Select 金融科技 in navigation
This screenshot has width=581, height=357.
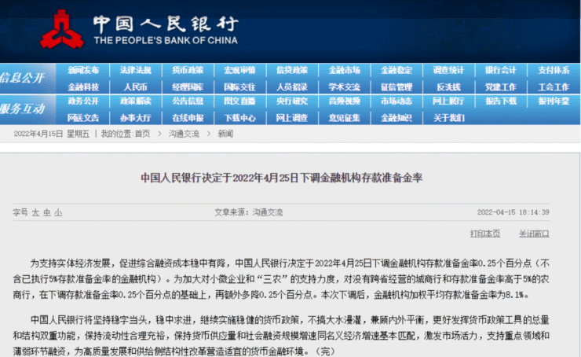coord(83,87)
